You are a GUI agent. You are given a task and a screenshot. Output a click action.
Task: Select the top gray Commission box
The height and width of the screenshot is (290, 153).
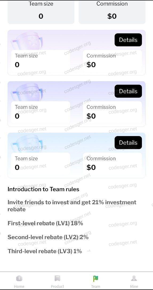point(112,12)
